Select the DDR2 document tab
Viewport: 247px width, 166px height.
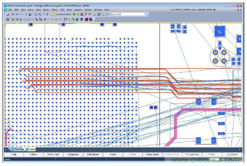pos(33,149)
